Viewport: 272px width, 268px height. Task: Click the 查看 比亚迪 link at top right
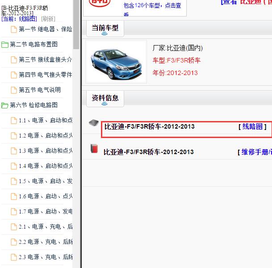(247, 2)
